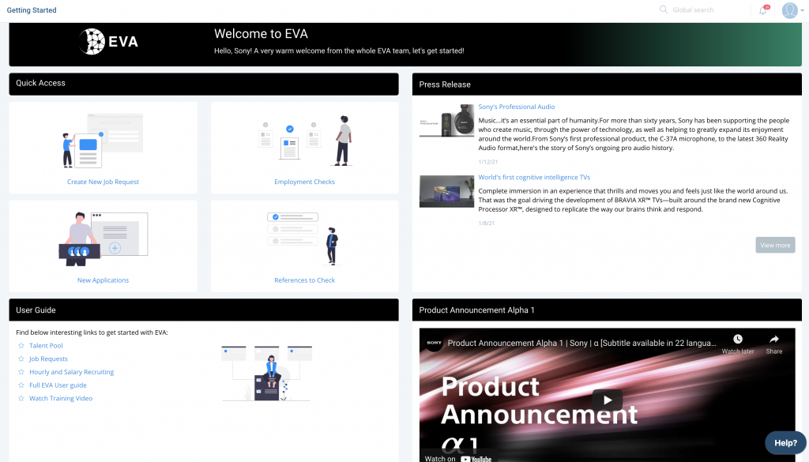Click the video Share arrow icon
Screen dimensions: 809x462
pyautogui.click(x=774, y=339)
